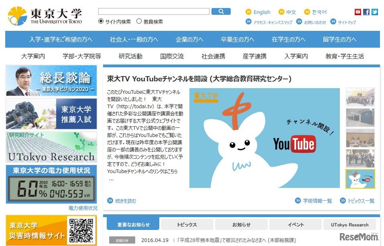Screen dimensions: 384x246
Task: Select the 教員検索 radio button
Action: pyautogui.click(x=139, y=21)
